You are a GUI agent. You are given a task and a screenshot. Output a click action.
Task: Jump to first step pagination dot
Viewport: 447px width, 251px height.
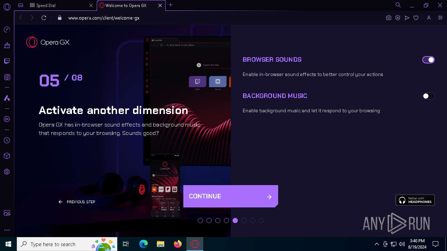200,220
